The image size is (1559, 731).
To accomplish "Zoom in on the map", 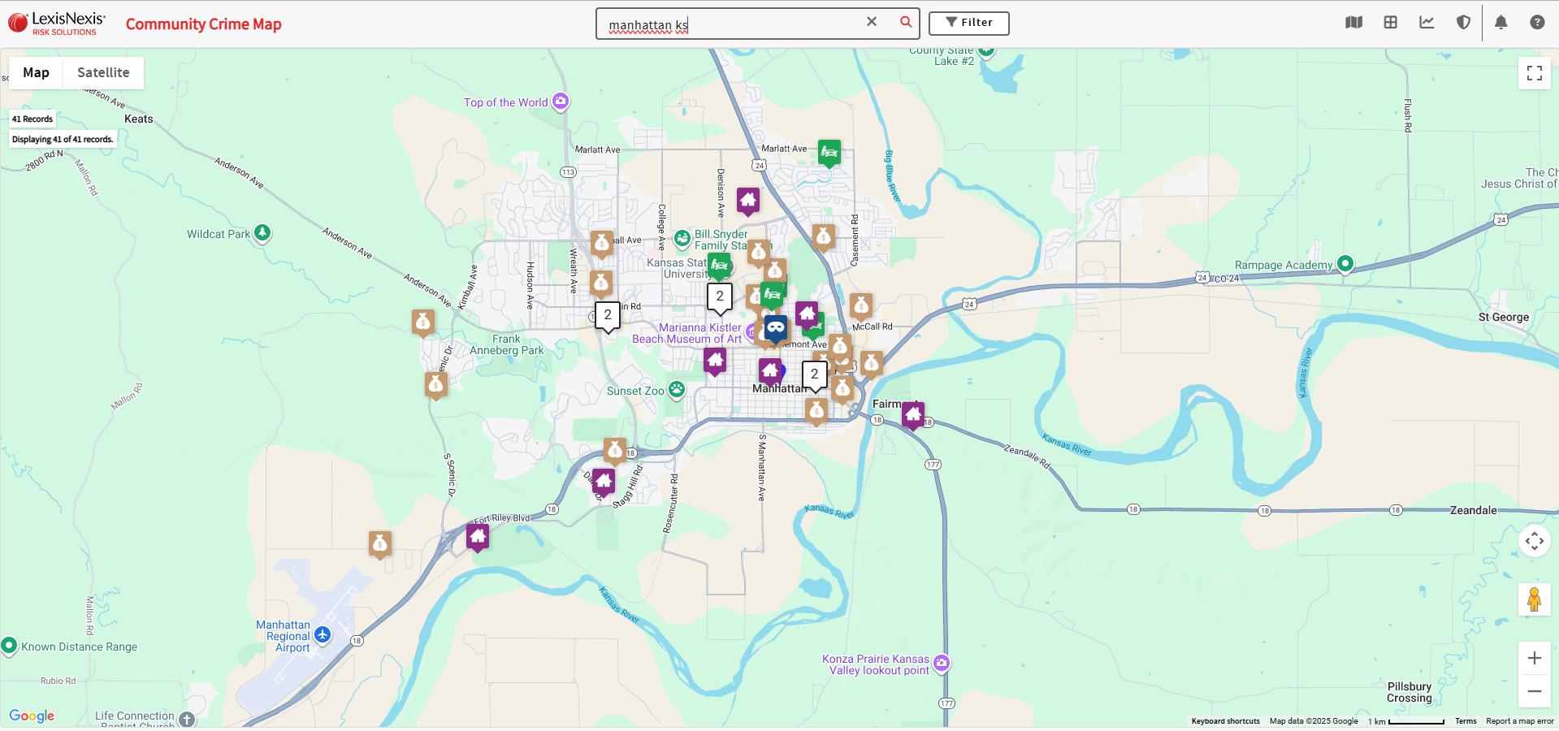I will (1534, 658).
